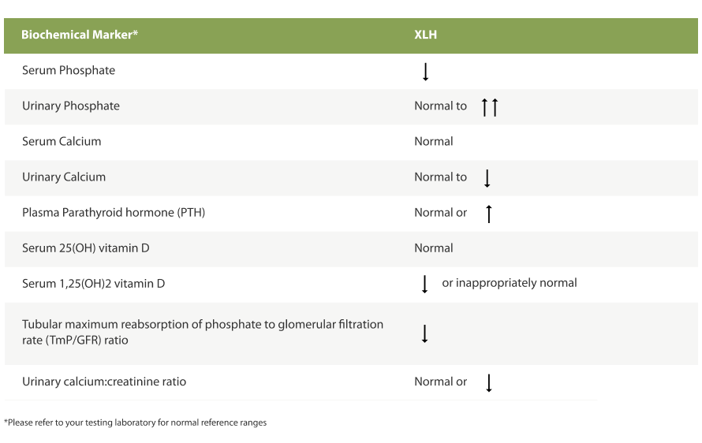Click the down arrow for Urinary calcium:creatinine ratio
Screen dimensions: 702x443
click(x=489, y=383)
